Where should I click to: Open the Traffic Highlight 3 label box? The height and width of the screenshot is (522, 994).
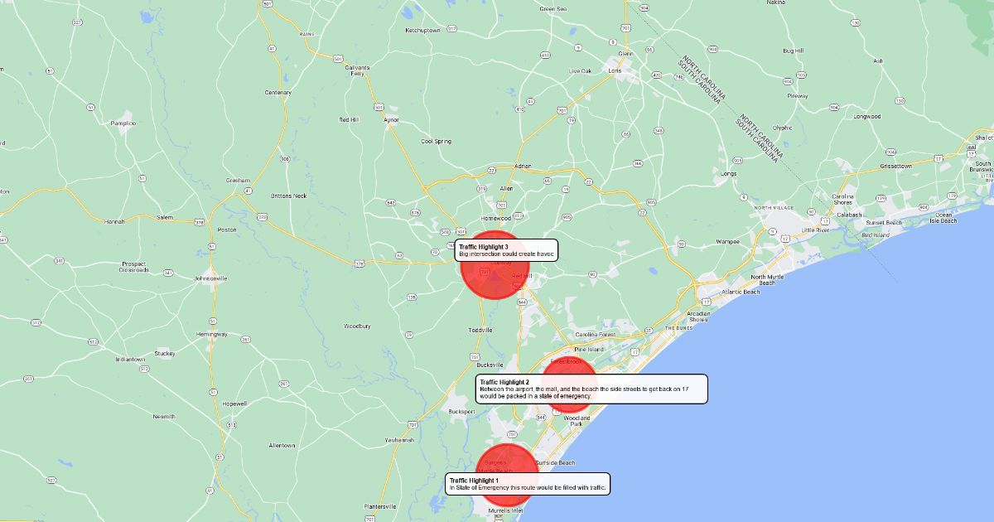(507, 250)
